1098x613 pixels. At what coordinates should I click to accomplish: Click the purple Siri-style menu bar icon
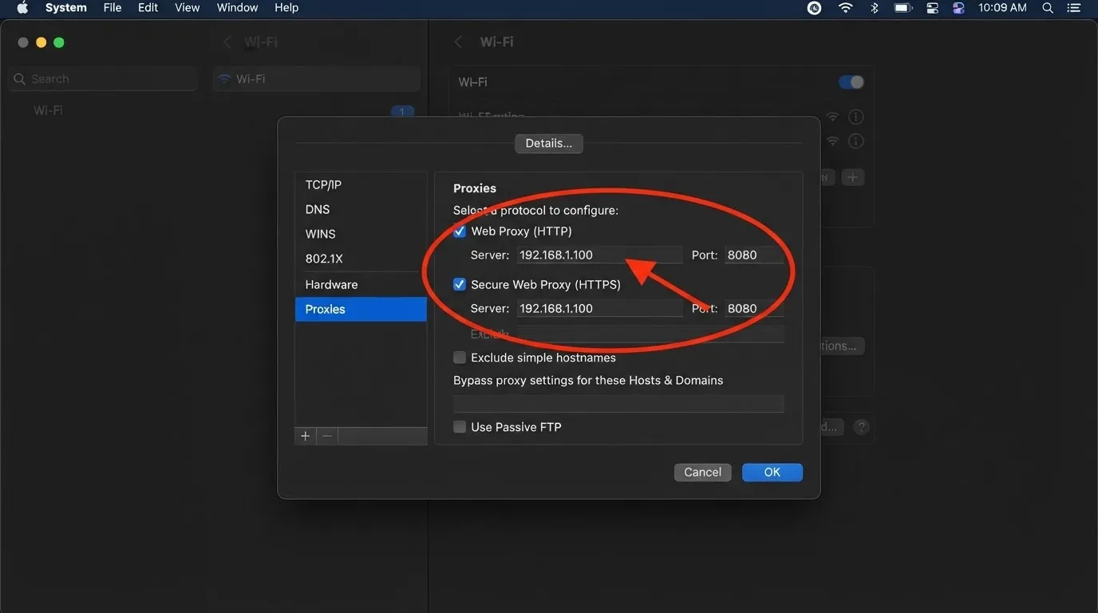(x=959, y=8)
